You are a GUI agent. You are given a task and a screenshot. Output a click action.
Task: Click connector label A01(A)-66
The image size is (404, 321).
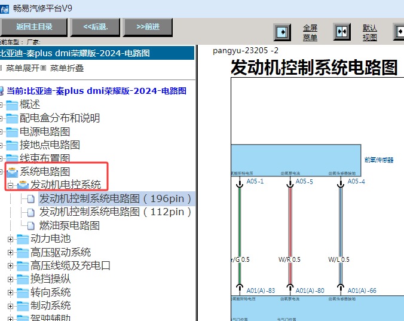point(362,291)
